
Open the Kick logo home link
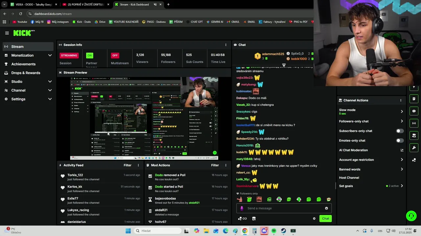click(24, 33)
